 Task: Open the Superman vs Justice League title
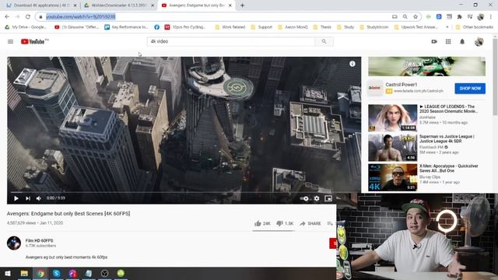click(447, 138)
